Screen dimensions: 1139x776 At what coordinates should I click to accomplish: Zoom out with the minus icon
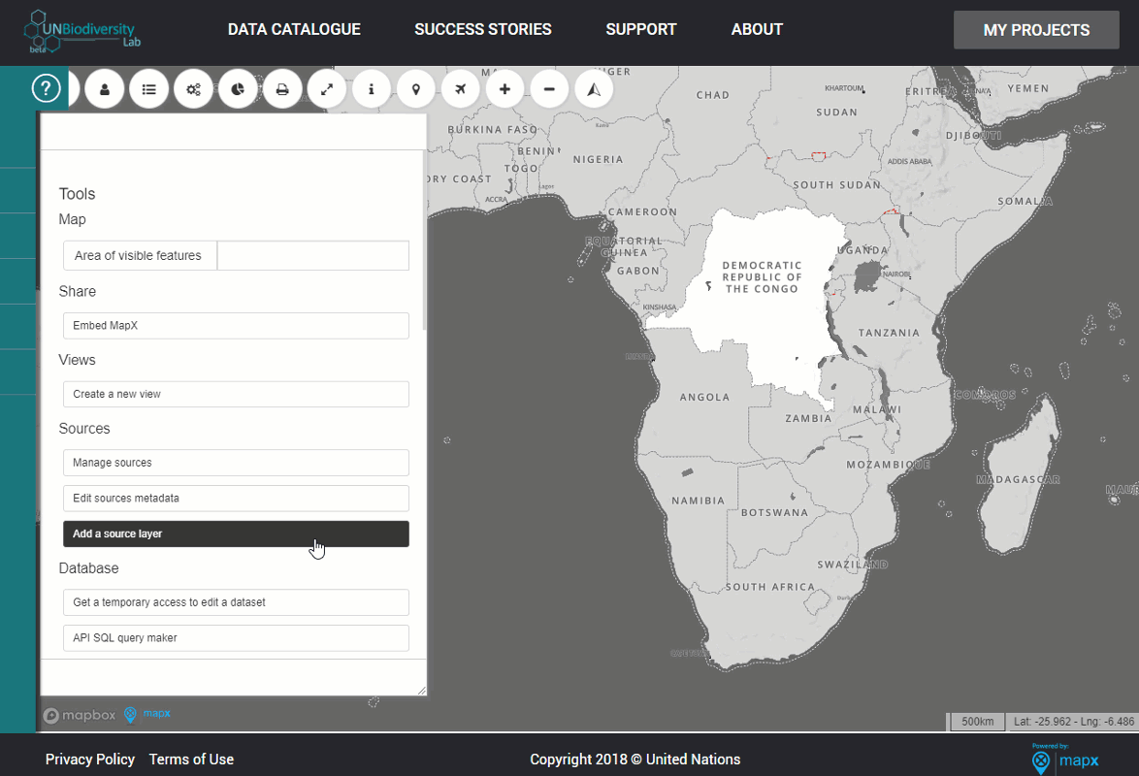[x=549, y=89]
